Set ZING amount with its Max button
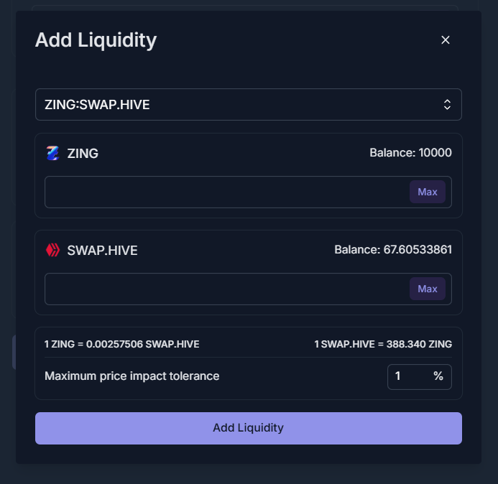Image resolution: width=498 pixels, height=484 pixels. [427, 192]
